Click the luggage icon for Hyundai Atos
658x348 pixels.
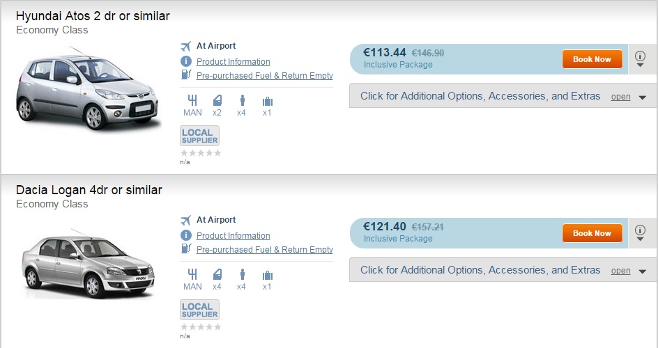coord(267,100)
